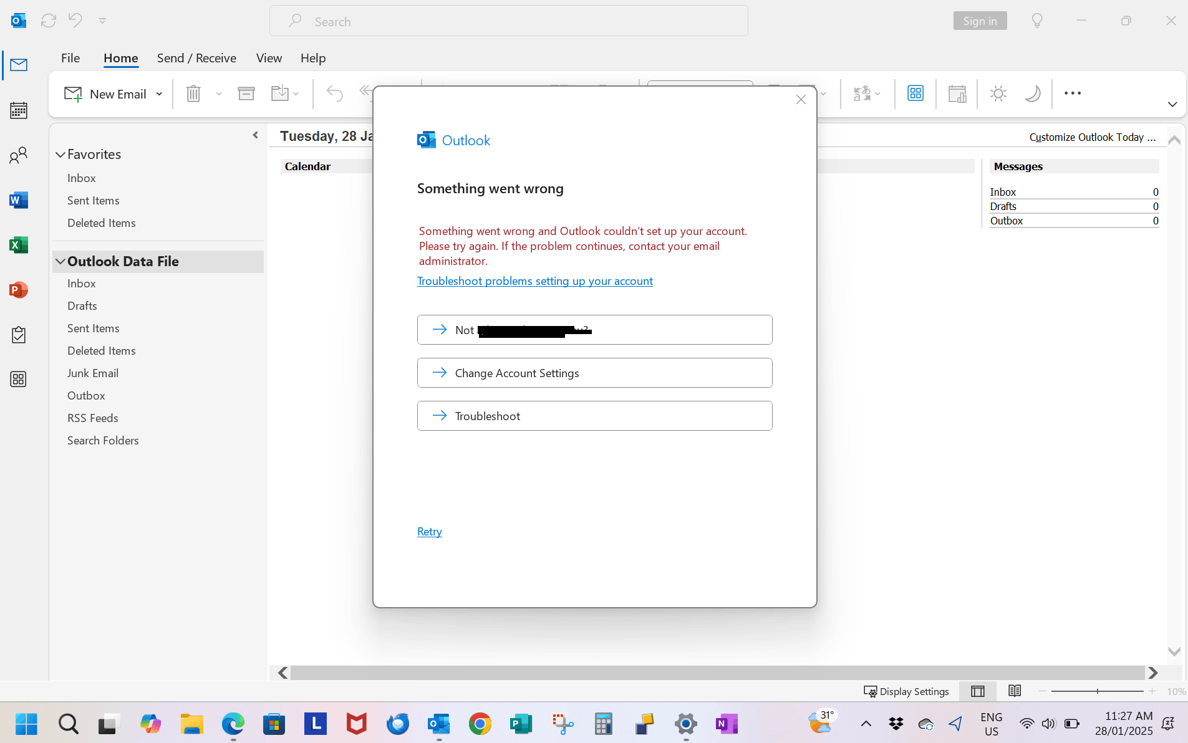
Task: Open Excel from the Outlook sidebar
Action: pyautogui.click(x=19, y=245)
